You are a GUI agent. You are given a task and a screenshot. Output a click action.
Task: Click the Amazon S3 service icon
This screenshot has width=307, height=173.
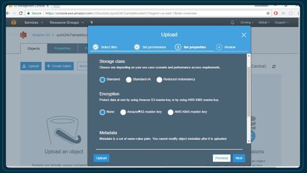(x=24, y=35)
